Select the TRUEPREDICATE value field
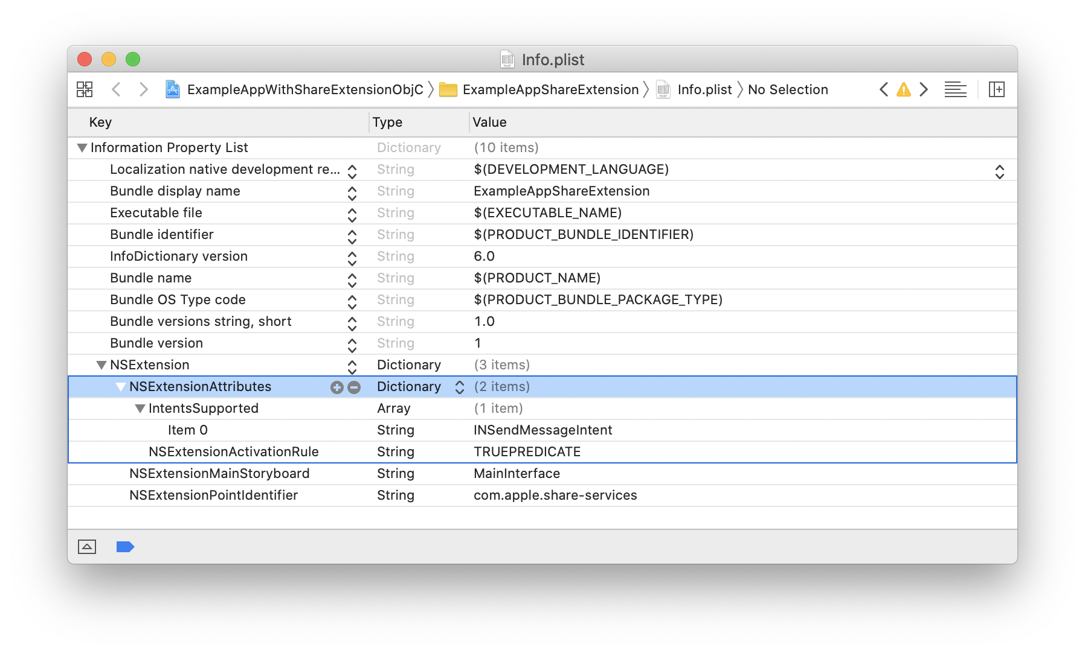 [x=527, y=452]
